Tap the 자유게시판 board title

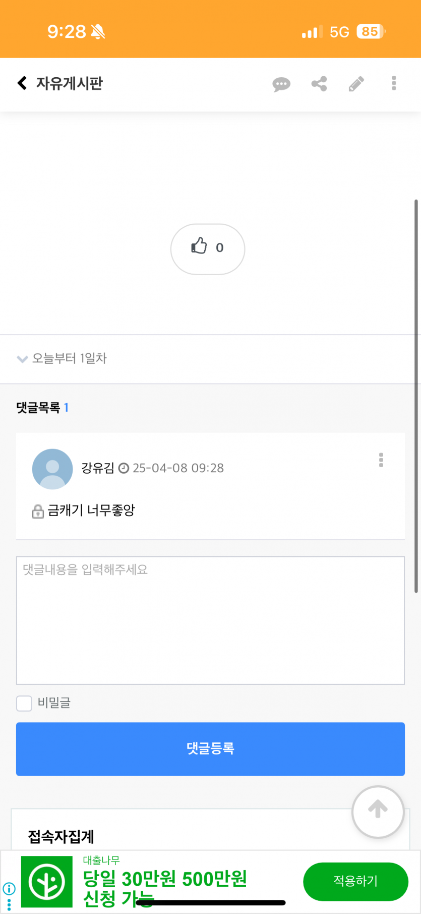click(70, 83)
